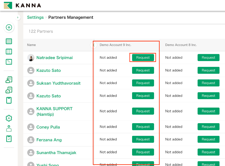Open Suksan Yudthavorasit partner profile
The image size is (225, 166).
point(58,83)
